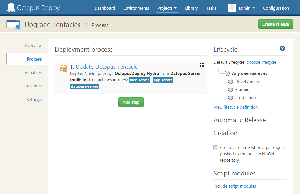Click the web-server role tag

tap(139, 80)
